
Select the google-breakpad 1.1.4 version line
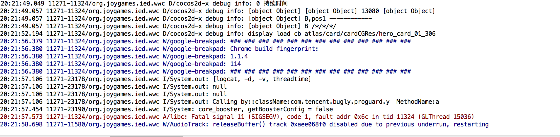pyautogui.click(x=239, y=56)
